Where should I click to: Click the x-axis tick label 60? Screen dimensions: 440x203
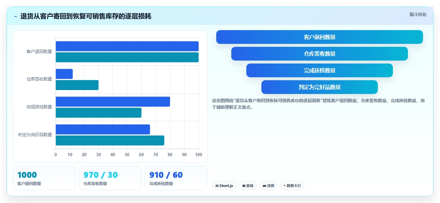point(141,155)
